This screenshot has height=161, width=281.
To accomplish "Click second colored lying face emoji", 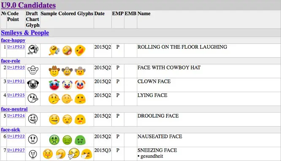I will tap(67, 99).
